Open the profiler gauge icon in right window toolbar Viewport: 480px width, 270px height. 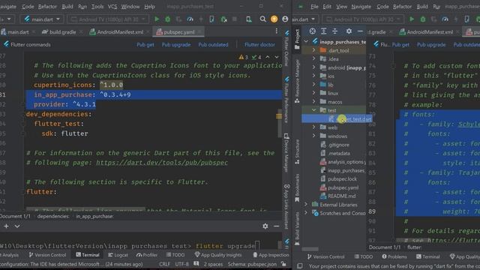445,19
